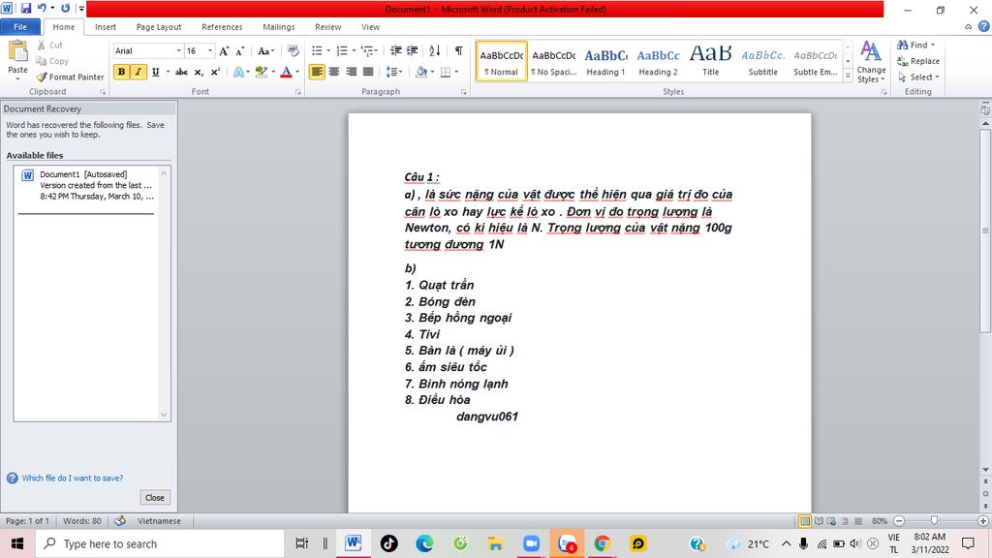Image resolution: width=992 pixels, height=558 pixels.
Task: Apply superscript formatting
Action: pyautogui.click(x=215, y=72)
